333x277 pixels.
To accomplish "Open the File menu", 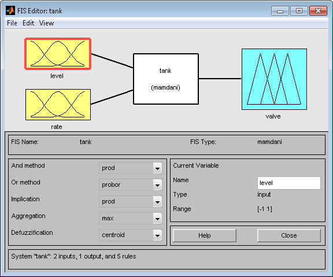I will pos(12,23).
